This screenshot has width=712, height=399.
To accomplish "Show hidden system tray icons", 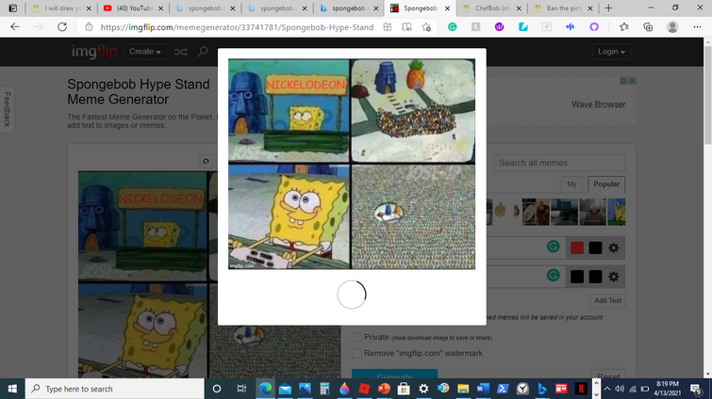I will 606,389.
